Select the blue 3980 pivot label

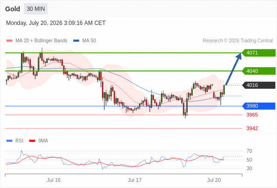(x=258, y=106)
